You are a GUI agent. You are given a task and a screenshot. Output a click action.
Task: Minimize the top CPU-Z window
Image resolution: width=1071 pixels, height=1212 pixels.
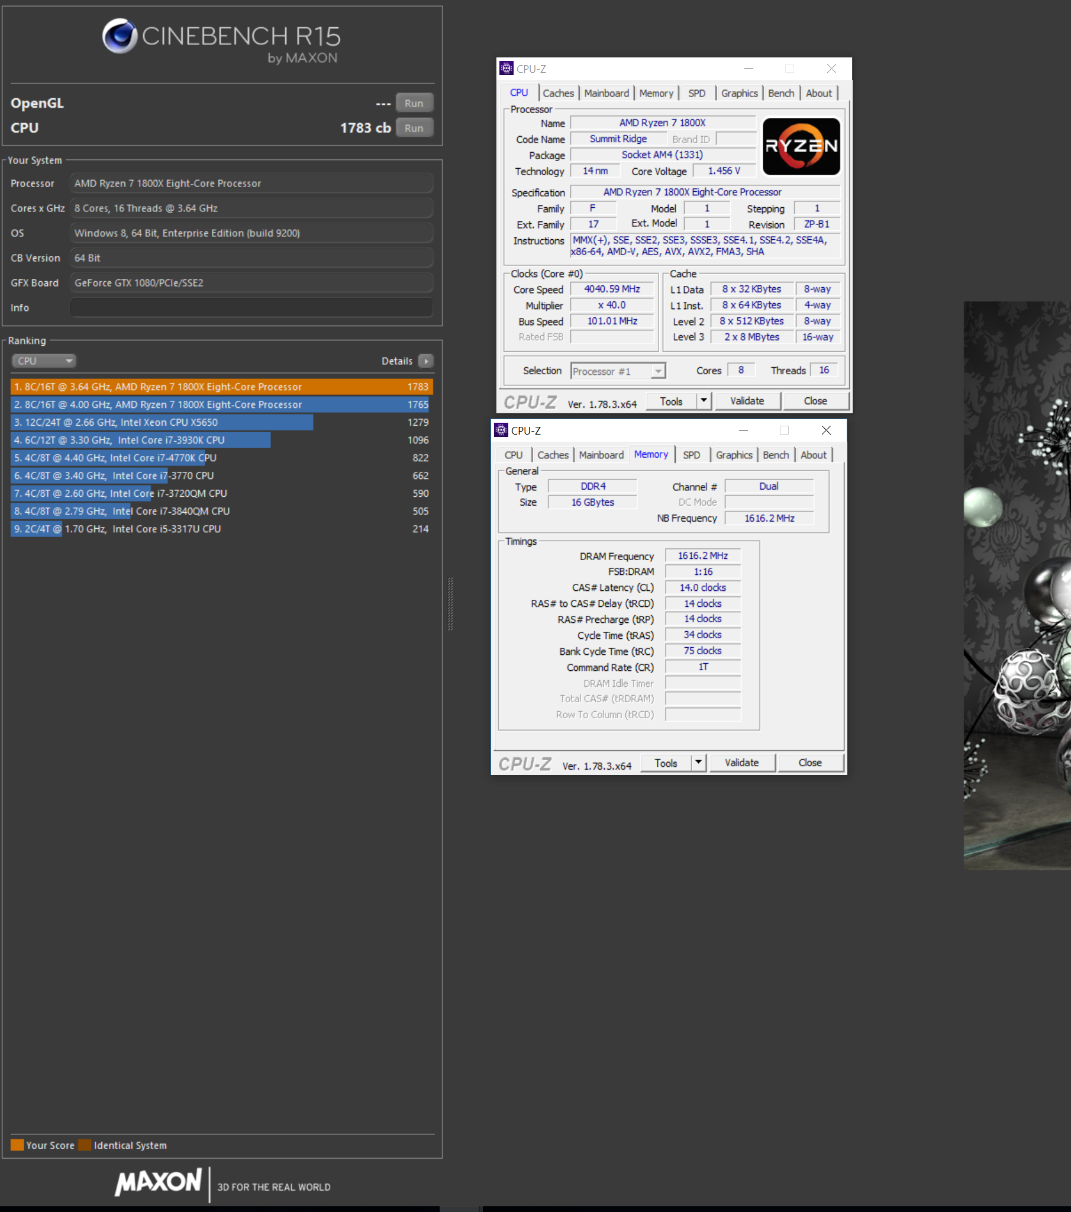pos(749,69)
